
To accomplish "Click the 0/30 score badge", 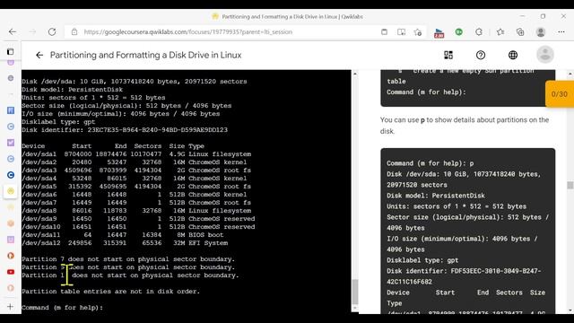I will click(x=560, y=94).
